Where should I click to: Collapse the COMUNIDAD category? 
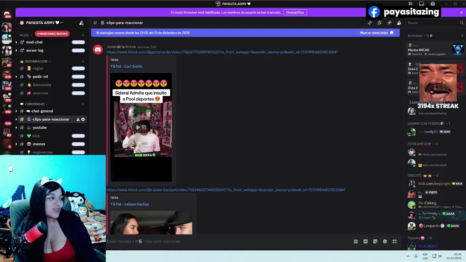[34, 104]
